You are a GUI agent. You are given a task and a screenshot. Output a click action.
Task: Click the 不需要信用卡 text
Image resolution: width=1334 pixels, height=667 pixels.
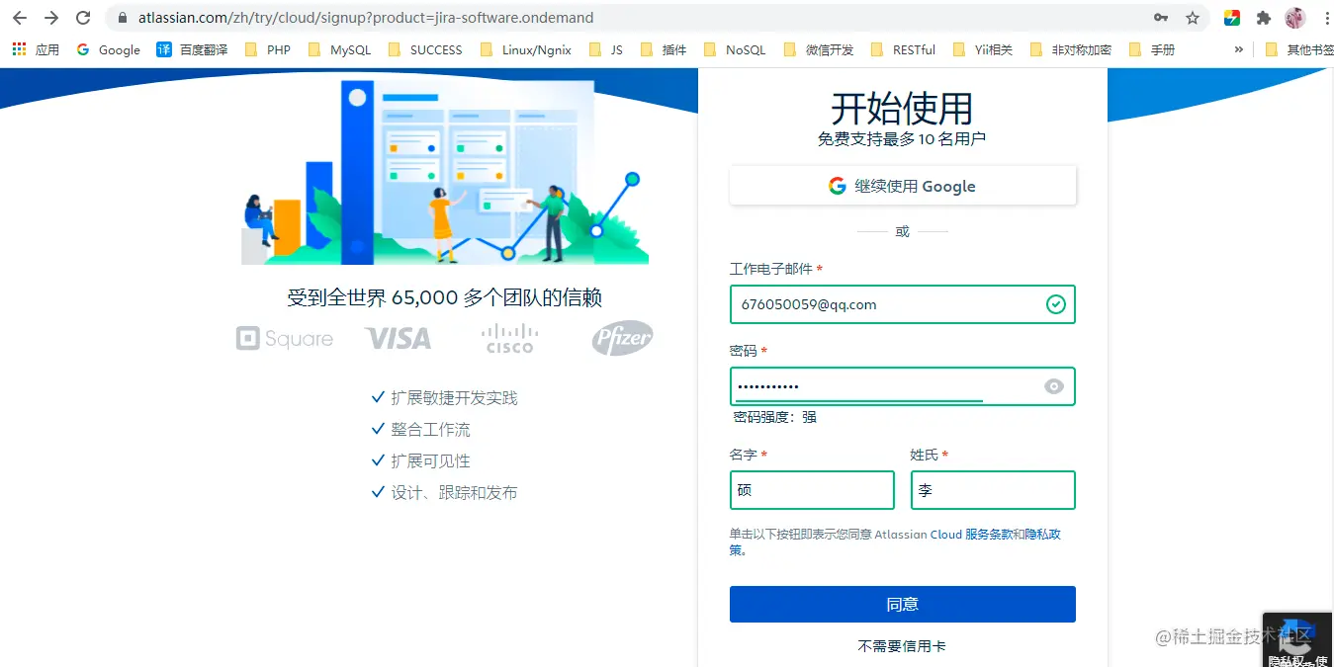point(902,646)
